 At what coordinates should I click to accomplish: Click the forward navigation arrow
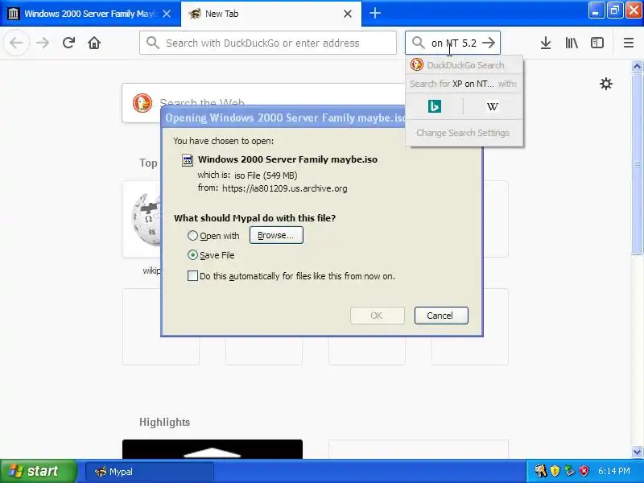43,43
